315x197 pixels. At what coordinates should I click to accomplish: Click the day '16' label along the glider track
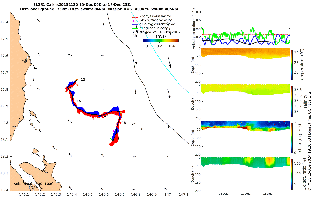tap(79, 101)
